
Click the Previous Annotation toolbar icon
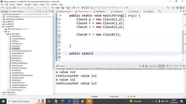tap(104, 8)
